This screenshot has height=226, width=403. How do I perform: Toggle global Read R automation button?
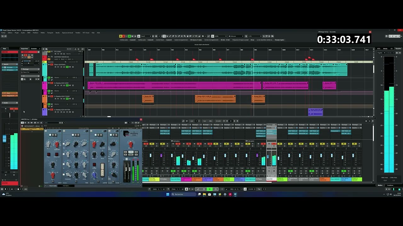point(129,36)
